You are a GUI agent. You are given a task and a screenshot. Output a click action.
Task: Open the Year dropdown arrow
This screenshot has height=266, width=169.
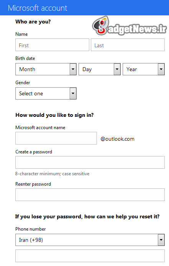tap(161, 69)
